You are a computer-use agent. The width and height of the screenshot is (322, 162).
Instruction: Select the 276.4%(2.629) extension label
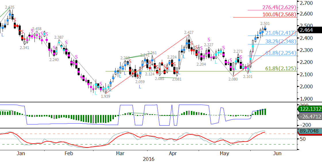279,7
